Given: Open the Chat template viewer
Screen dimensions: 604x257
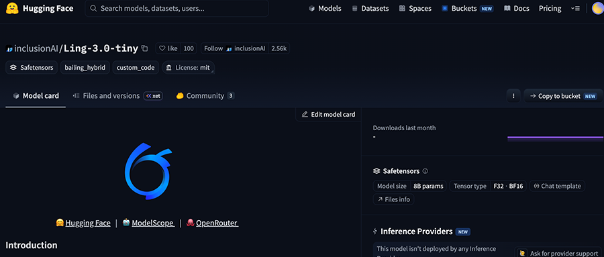Looking at the screenshot, I should click(557, 186).
